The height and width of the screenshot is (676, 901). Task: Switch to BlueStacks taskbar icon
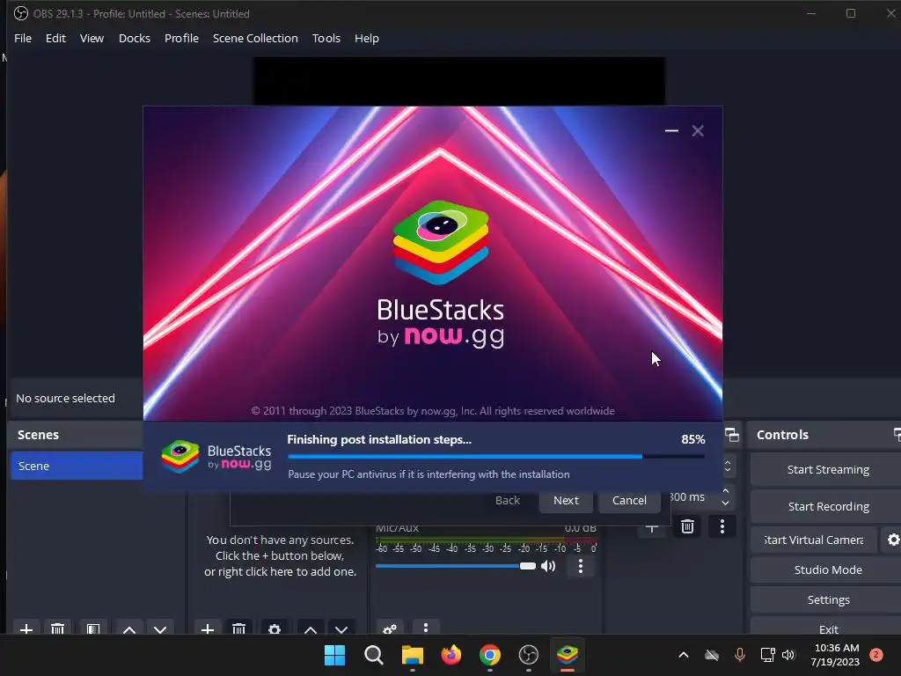pos(568,655)
